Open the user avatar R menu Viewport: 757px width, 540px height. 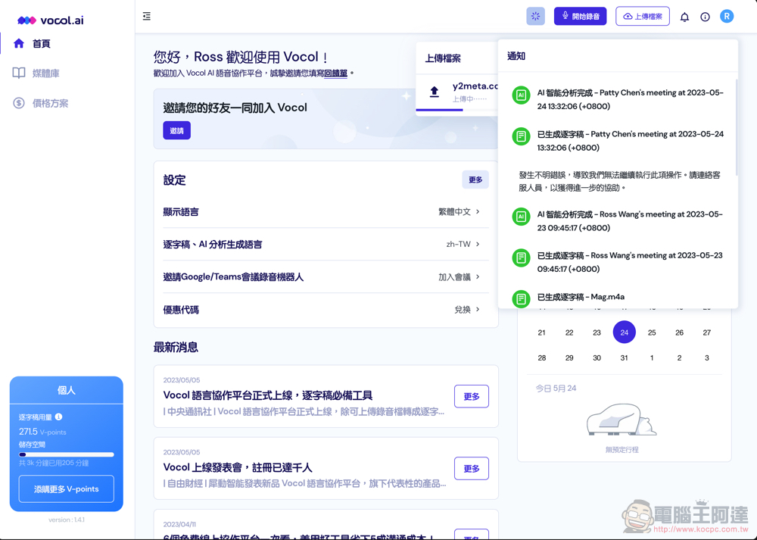727,16
